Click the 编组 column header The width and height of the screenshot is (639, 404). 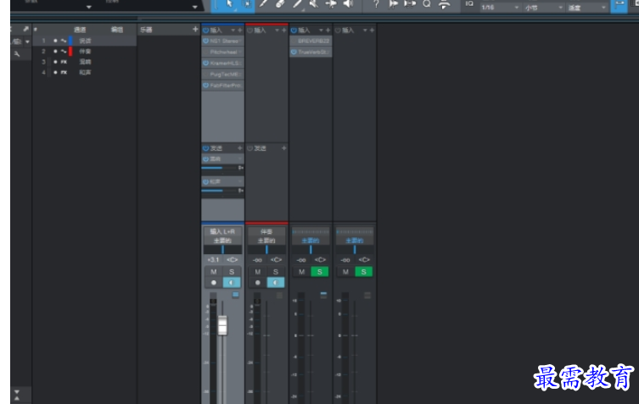(117, 30)
